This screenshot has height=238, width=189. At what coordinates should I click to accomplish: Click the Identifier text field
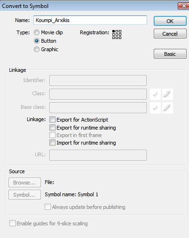coord(98,80)
